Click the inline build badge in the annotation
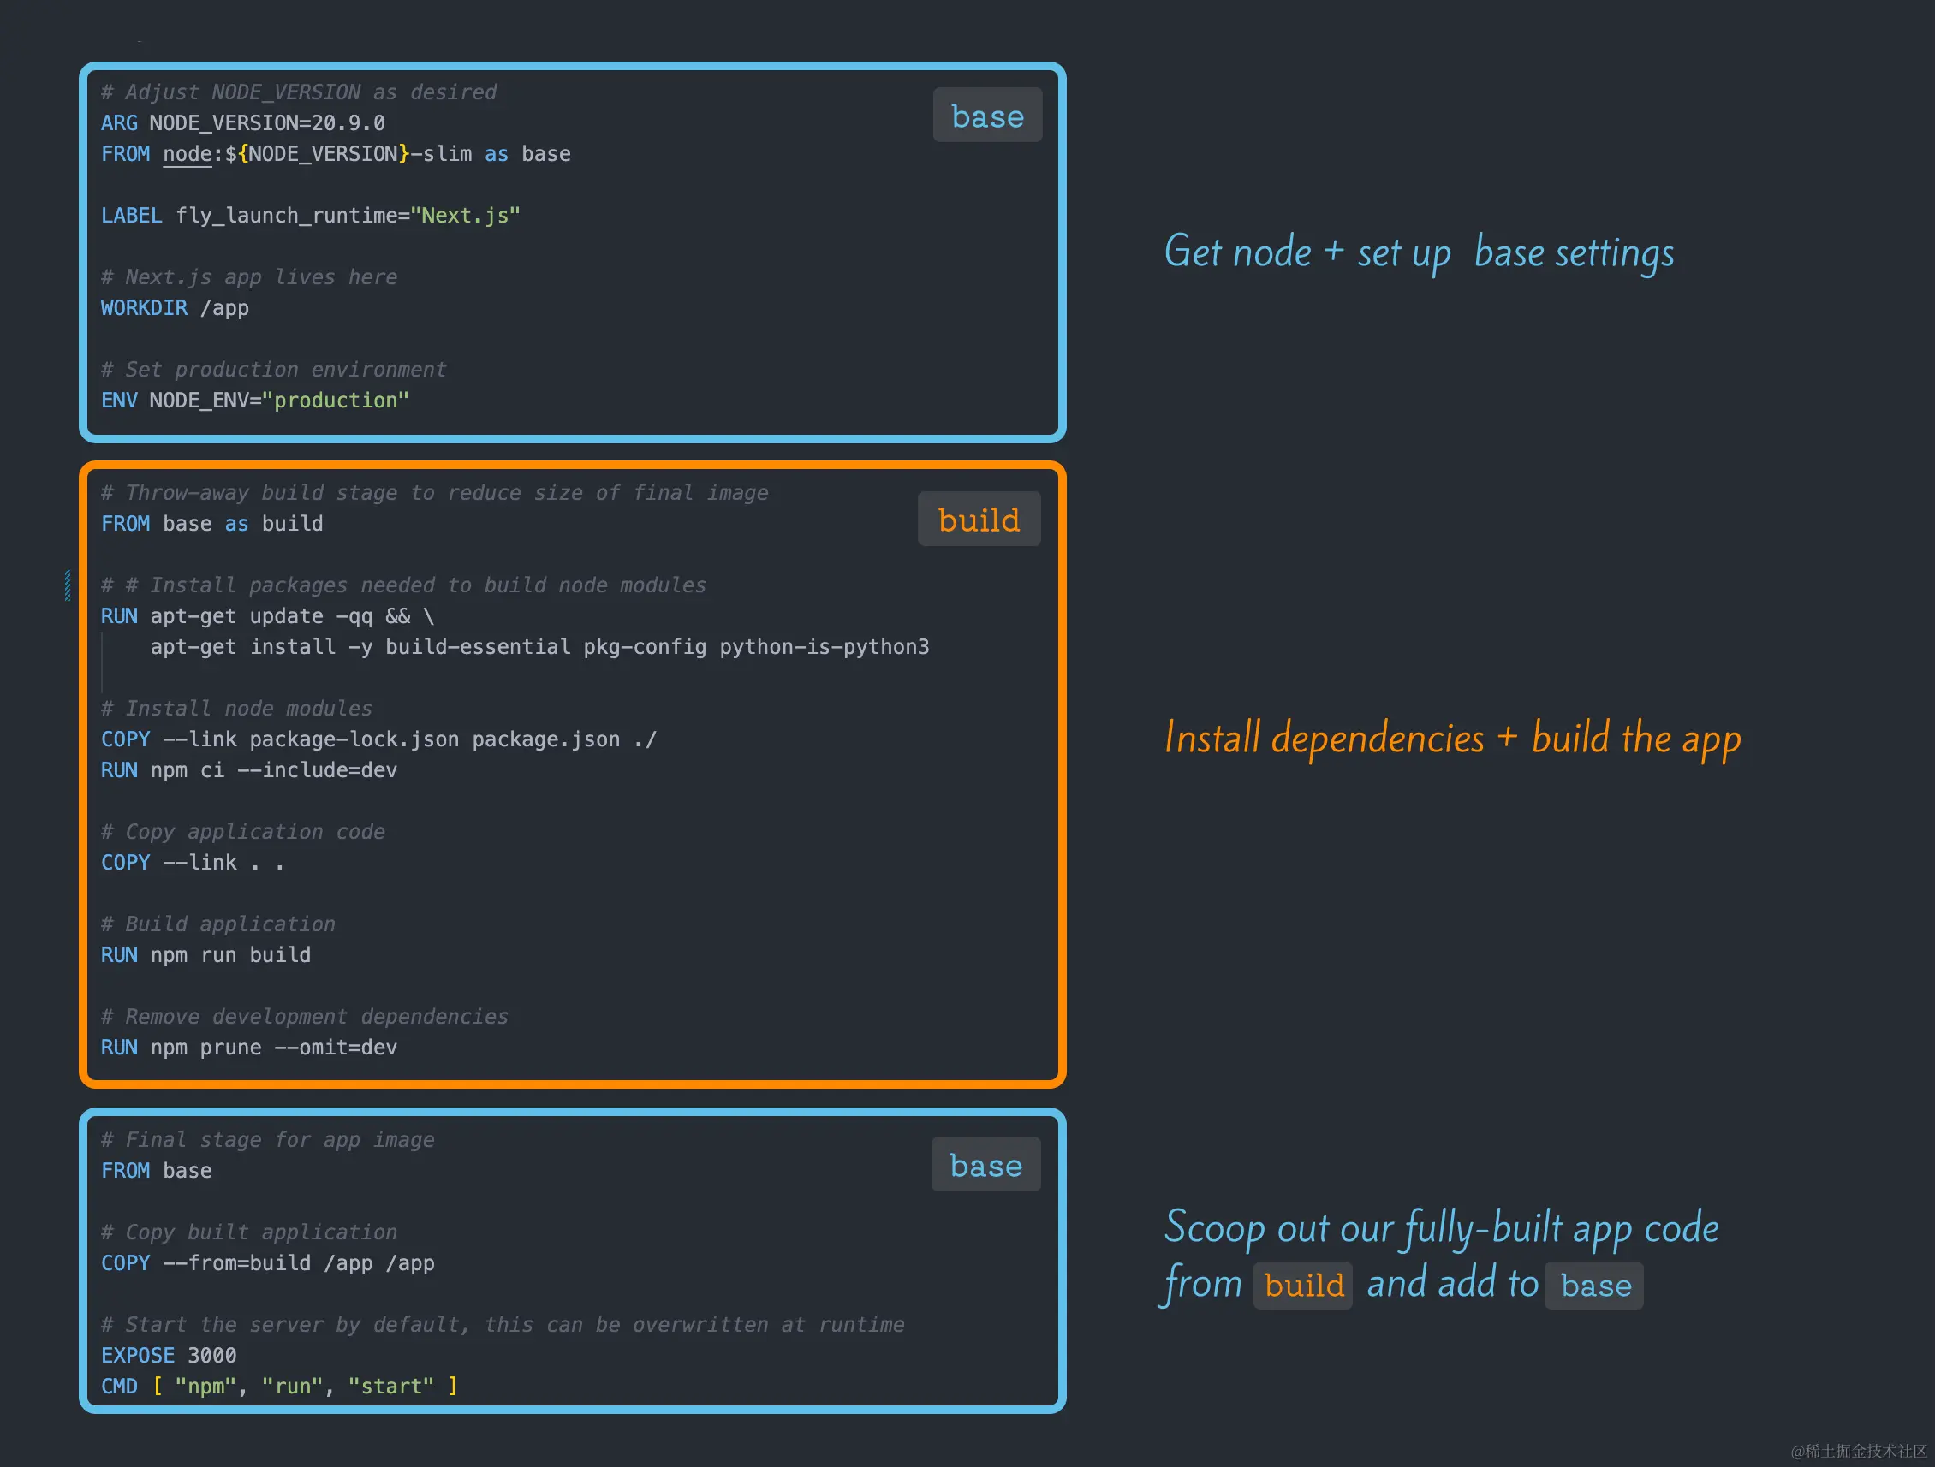 tap(1302, 1285)
